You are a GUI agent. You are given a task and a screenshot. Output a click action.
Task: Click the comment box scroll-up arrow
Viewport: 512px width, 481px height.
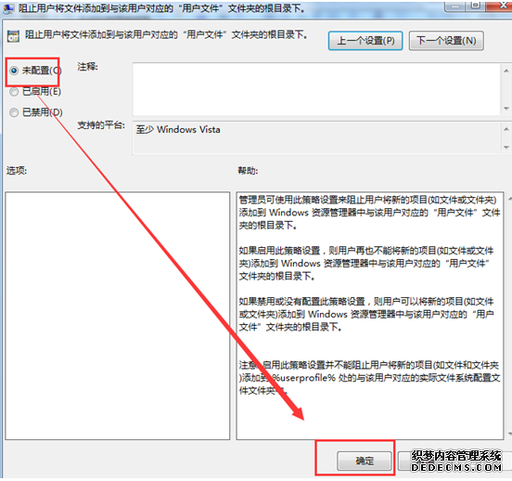click(506, 71)
